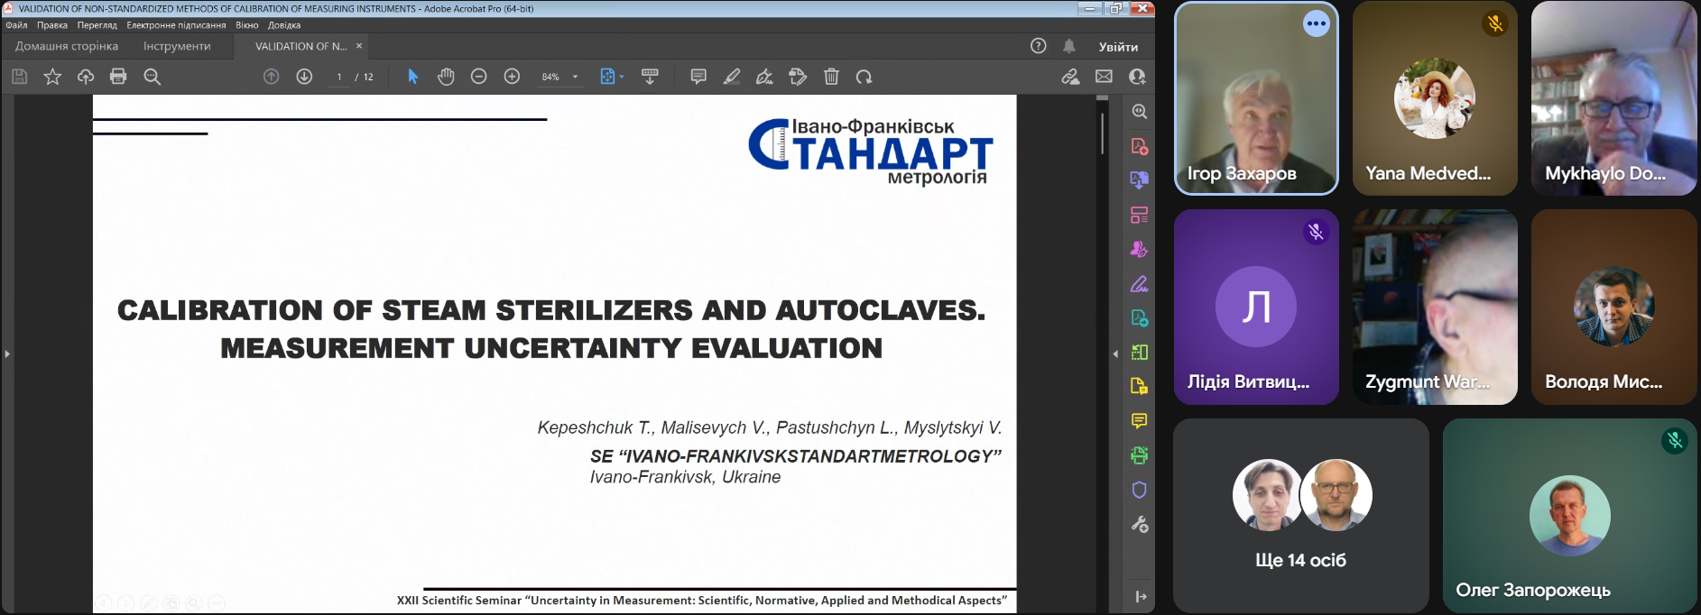Viewport: 1701px width, 615px height.
Task: Click the Print file icon
Action: tap(118, 77)
